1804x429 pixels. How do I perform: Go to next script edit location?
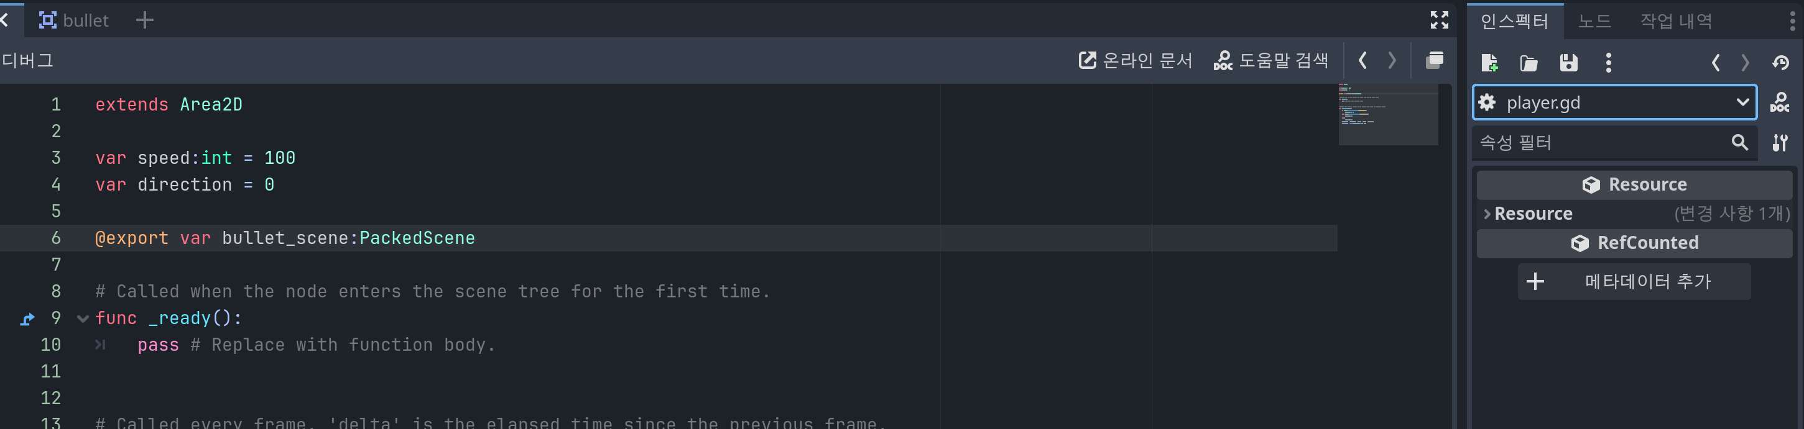[1392, 61]
